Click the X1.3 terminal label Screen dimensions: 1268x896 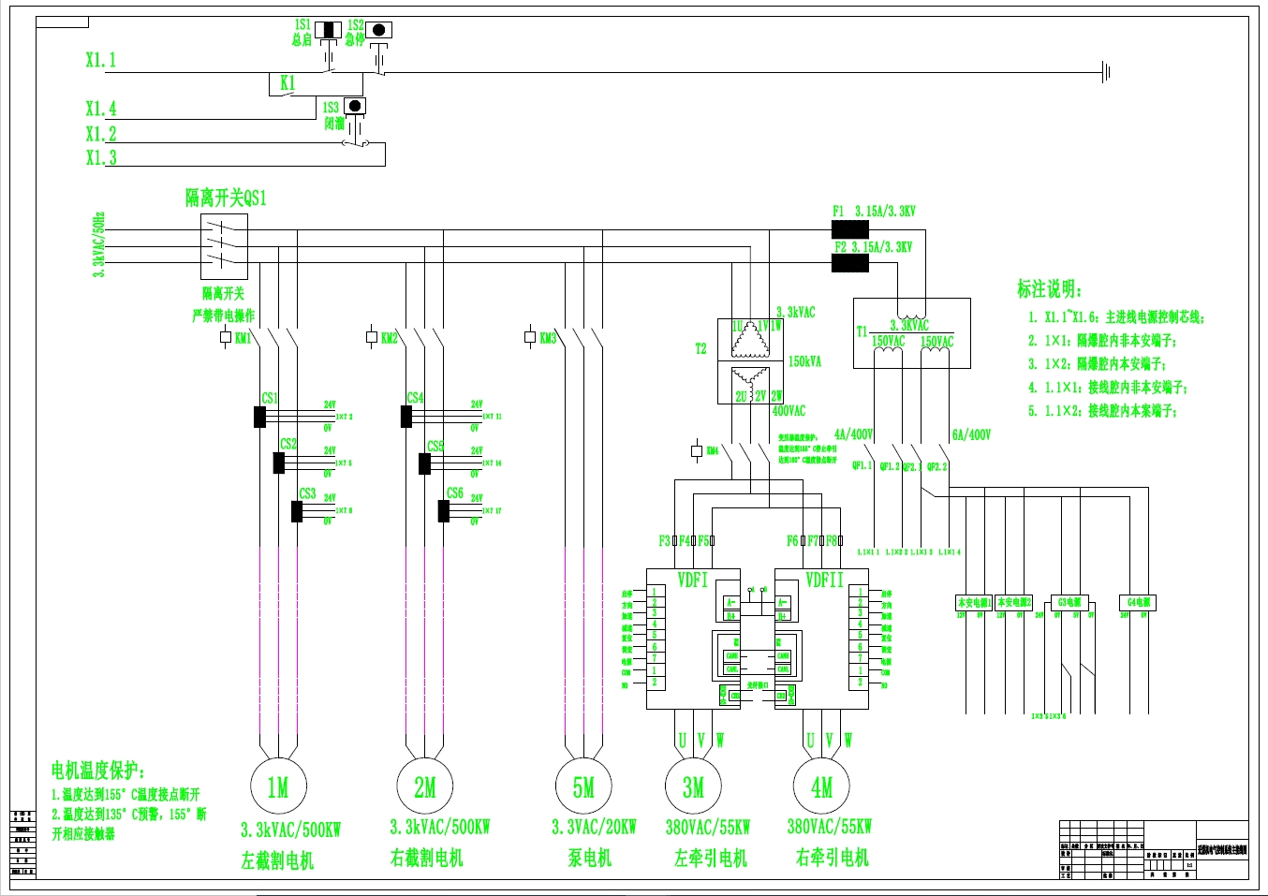point(101,157)
